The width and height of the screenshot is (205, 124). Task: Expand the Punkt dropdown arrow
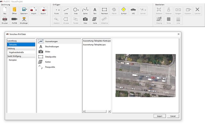59,10
